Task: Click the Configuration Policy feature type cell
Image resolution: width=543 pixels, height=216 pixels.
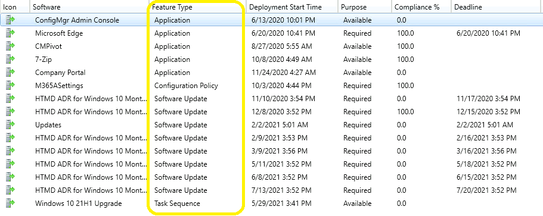Action: click(x=187, y=85)
